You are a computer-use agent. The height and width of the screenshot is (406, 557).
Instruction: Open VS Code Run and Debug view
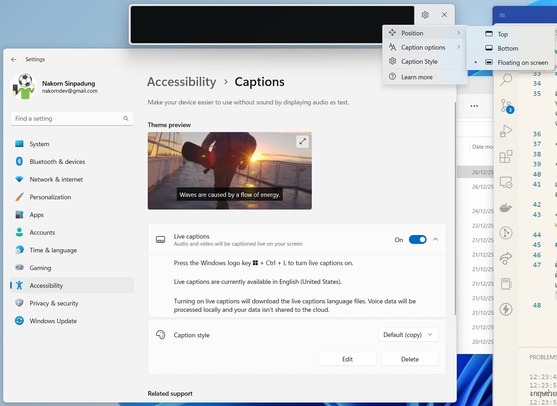(506, 131)
